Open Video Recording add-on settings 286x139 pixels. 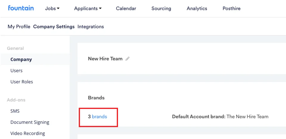coord(28,133)
